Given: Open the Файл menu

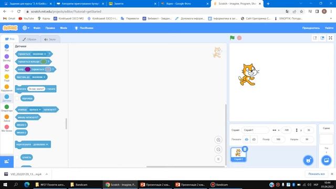Looking at the screenshot, I should tap(37, 28).
